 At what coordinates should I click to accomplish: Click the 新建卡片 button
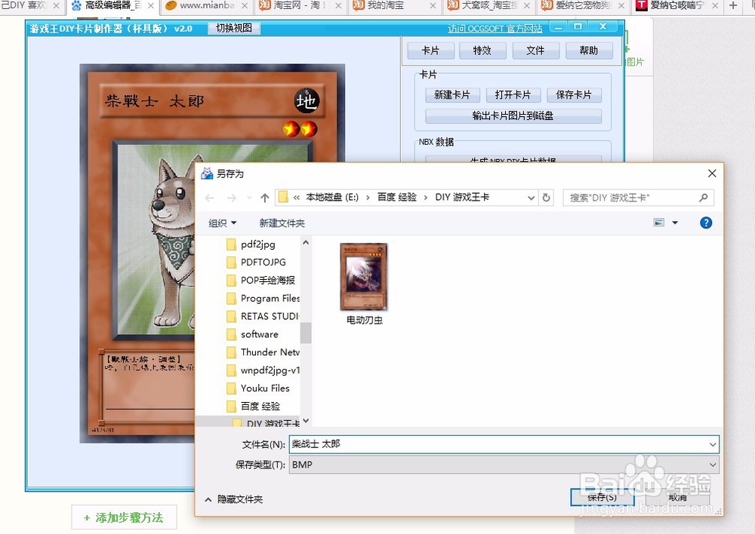coord(452,95)
